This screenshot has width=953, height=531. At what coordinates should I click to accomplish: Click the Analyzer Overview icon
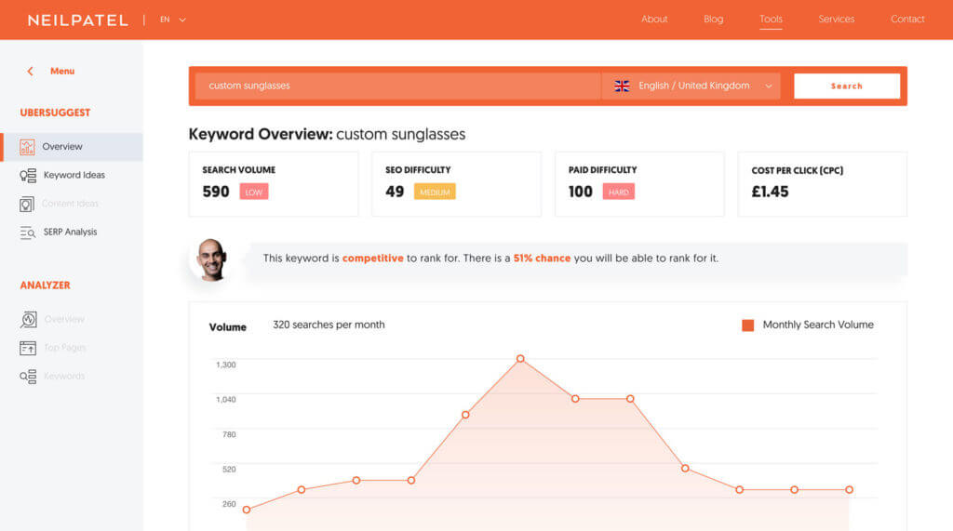point(28,320)
